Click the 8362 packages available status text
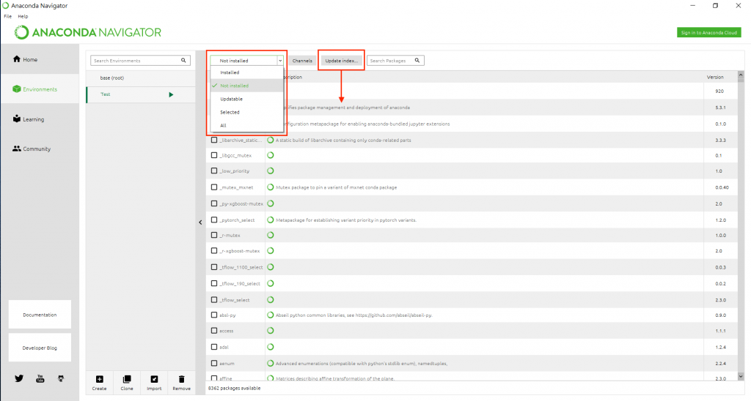 click(234, 388)
